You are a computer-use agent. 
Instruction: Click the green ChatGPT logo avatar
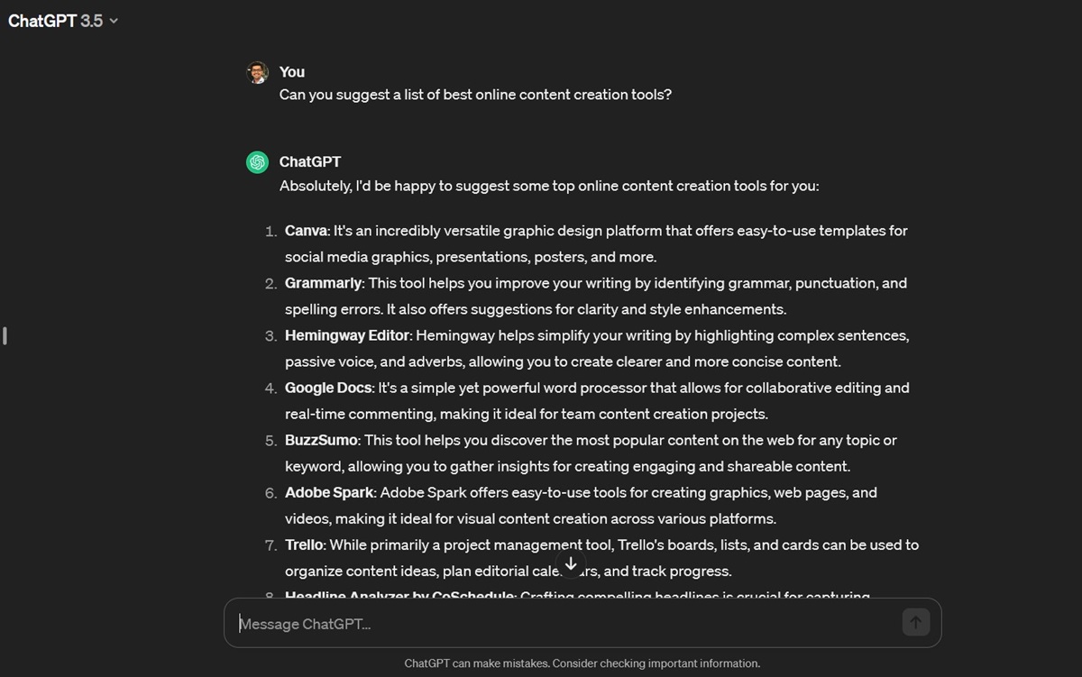258,162
